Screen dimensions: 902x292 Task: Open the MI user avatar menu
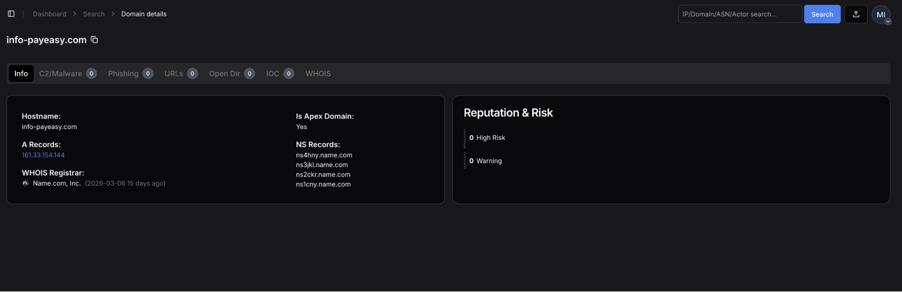click(x=881, y=14)
